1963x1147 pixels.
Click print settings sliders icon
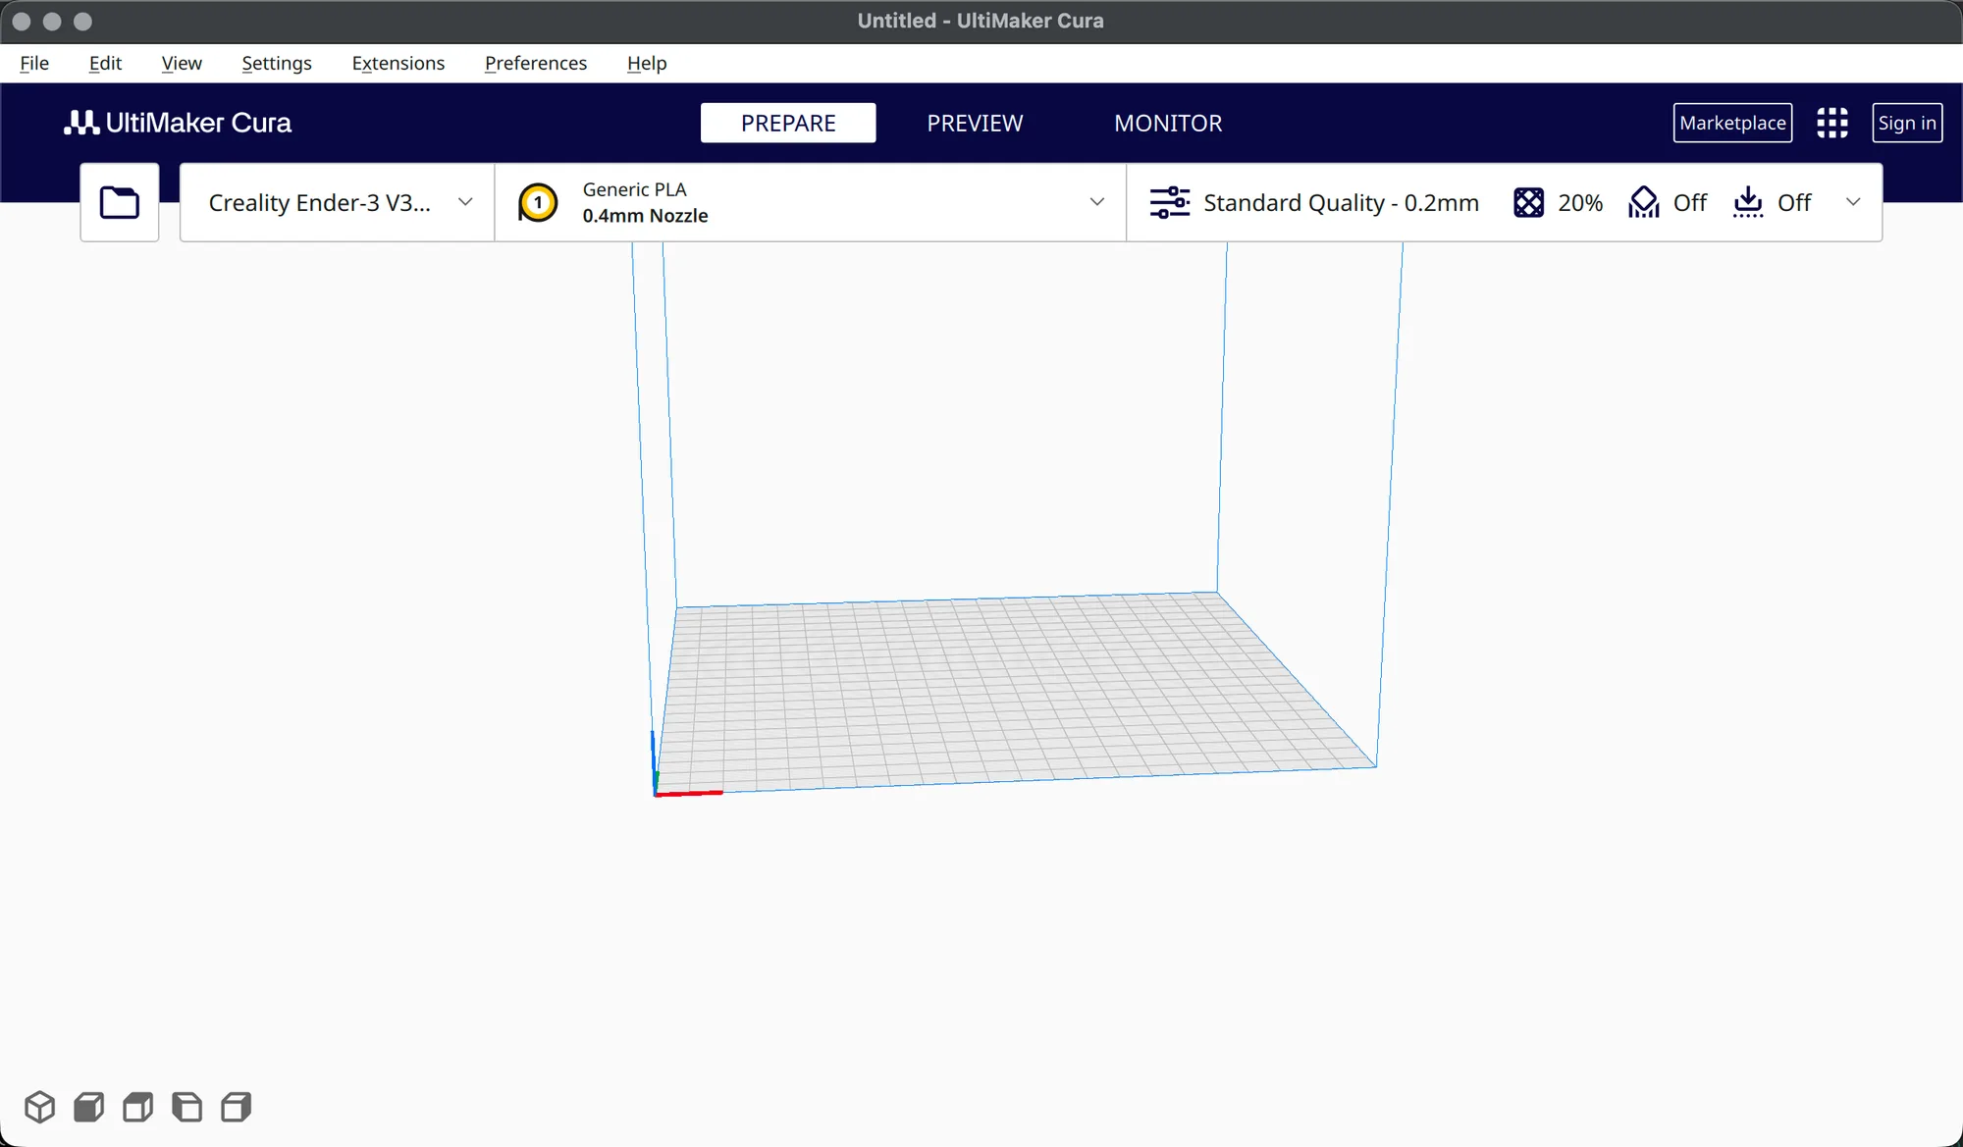1169,202
